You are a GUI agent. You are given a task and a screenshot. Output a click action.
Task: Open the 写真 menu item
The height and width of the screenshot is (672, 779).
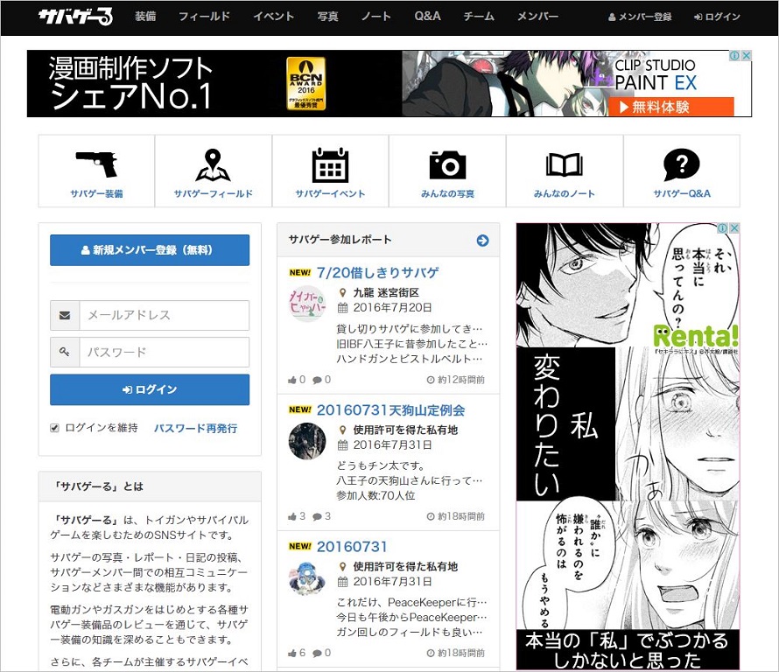pyautogui.click(x=327, y=17)
